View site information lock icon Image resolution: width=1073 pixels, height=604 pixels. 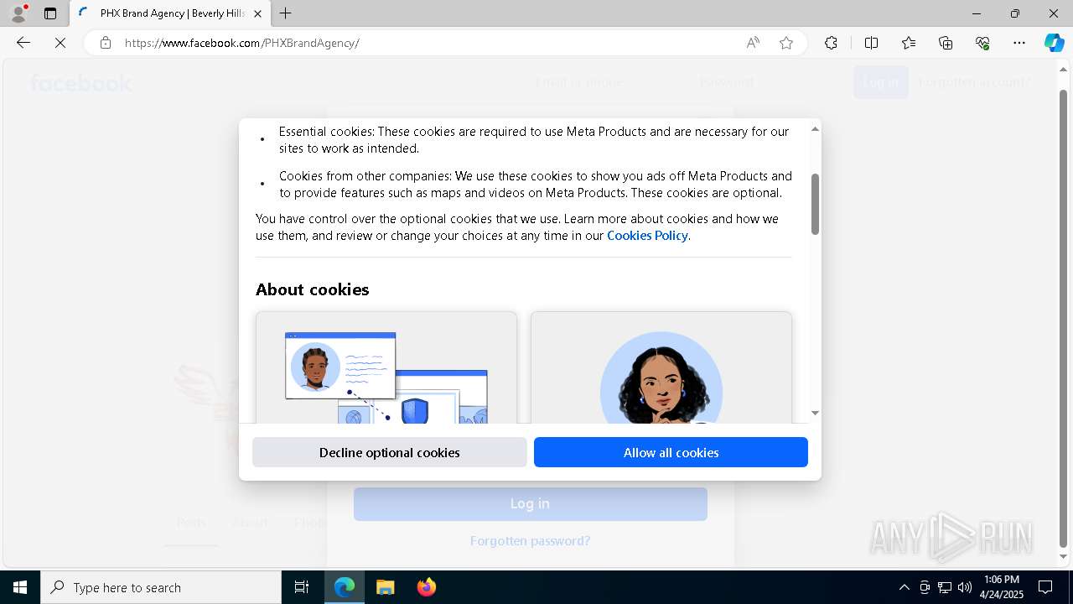[x=106, y=43]
